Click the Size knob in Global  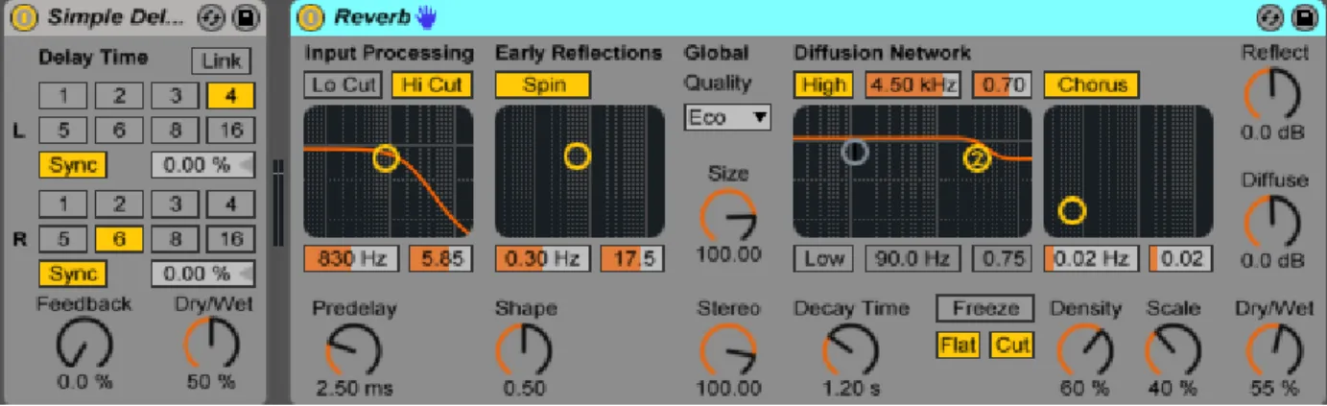click(x=728, y=216)
